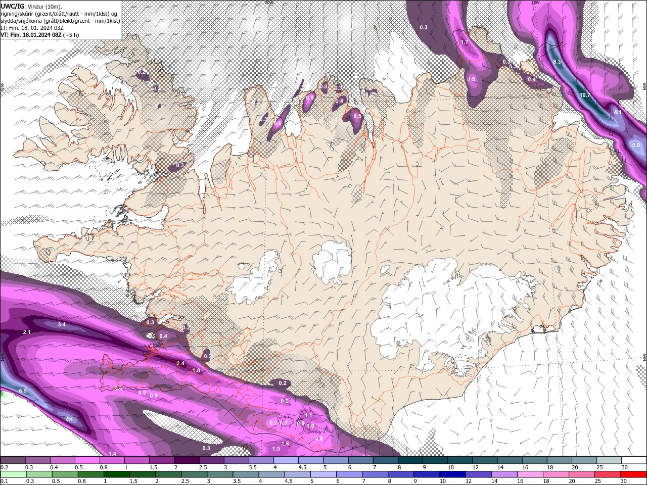
Task: Select the 5.0 value label on the map
Action: coord(636,145)
